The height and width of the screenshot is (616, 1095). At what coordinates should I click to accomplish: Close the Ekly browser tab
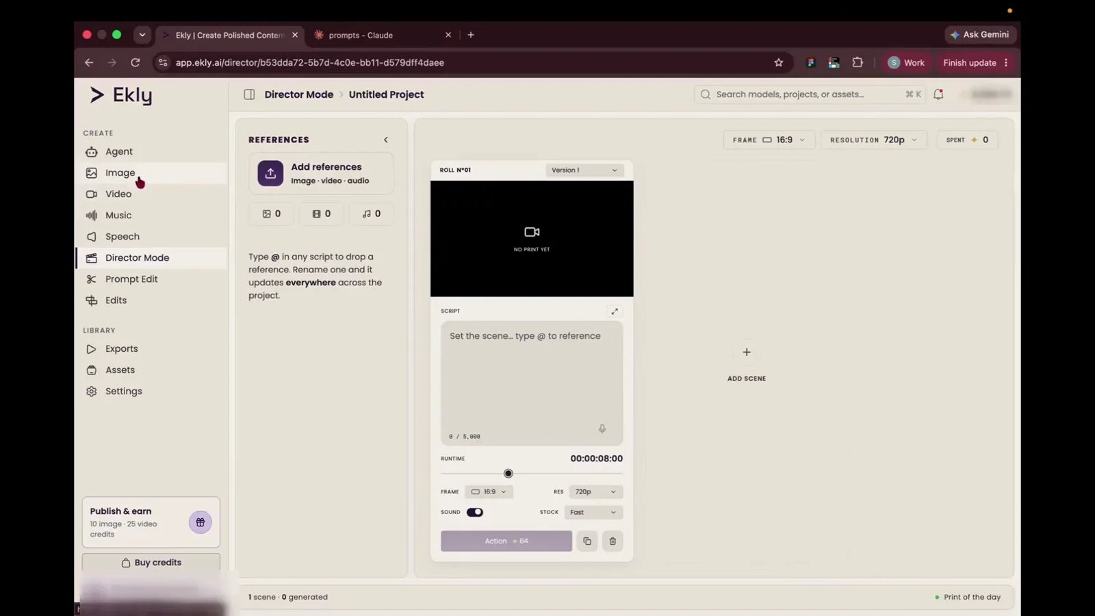295,35
